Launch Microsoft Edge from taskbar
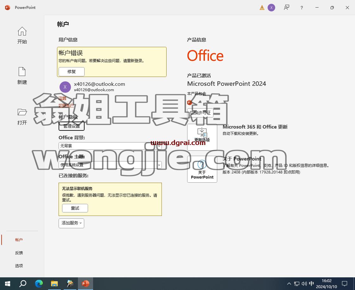The image size is (355, 290). pos(39,284)
